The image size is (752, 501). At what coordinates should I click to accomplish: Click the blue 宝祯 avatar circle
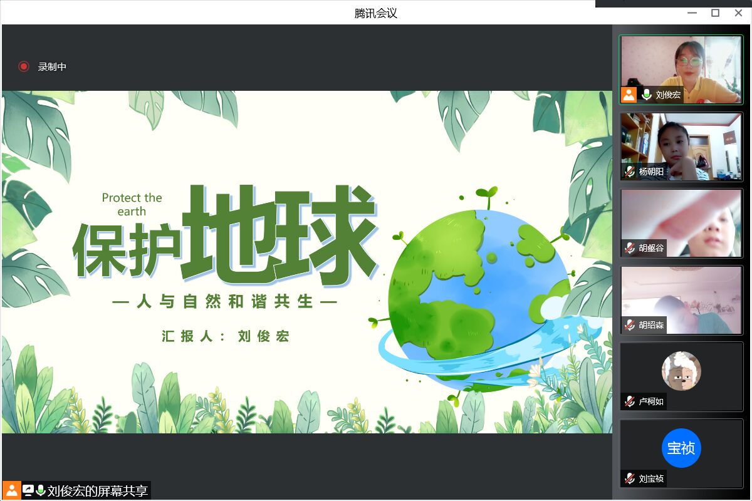pyautogui.click(x=681, y=448)
